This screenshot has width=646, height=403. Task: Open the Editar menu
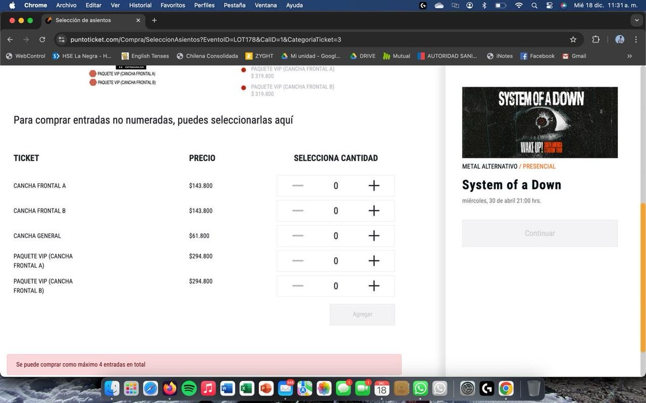click(94, 5)
